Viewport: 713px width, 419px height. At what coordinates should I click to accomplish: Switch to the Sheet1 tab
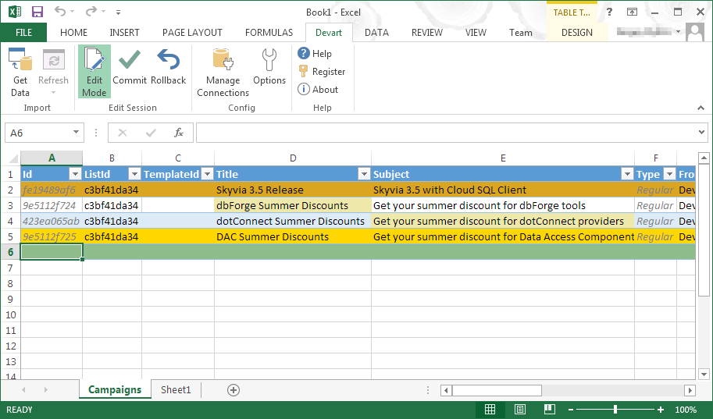[176, 389]
